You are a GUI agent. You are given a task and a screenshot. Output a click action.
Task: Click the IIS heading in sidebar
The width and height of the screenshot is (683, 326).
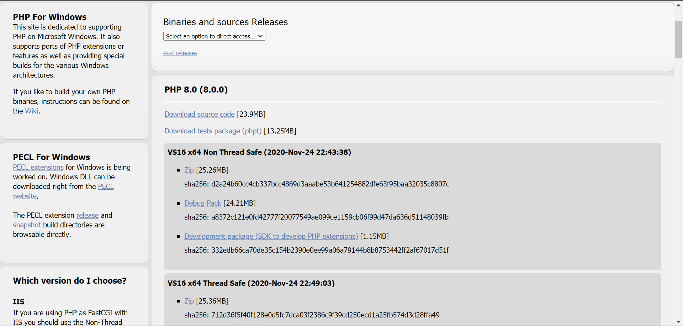pos(18,302)
